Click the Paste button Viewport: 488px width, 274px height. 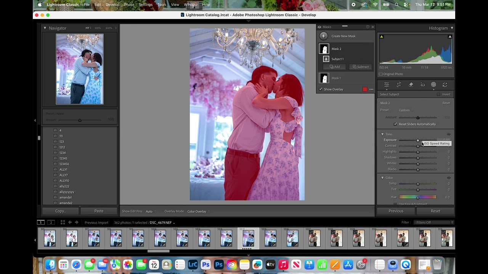click(99, 211)
